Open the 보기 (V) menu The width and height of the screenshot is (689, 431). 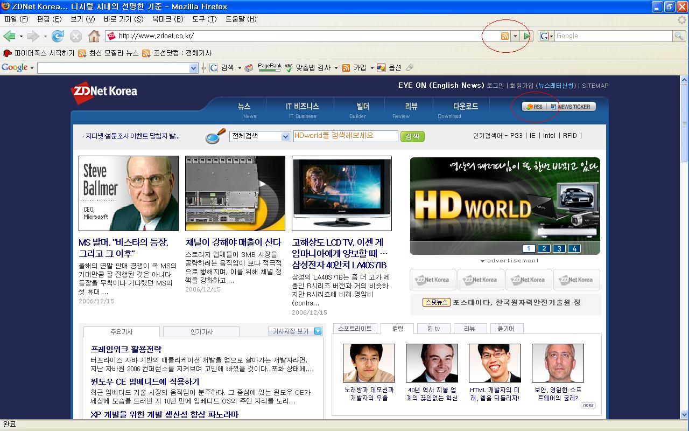pos(82,19)
